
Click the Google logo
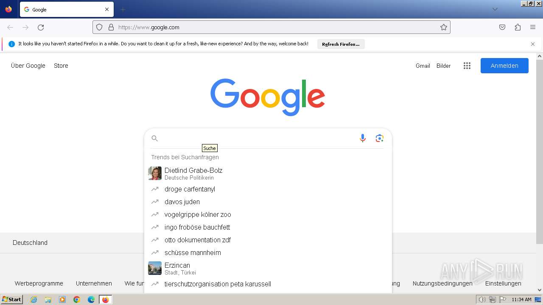[268, 97]
